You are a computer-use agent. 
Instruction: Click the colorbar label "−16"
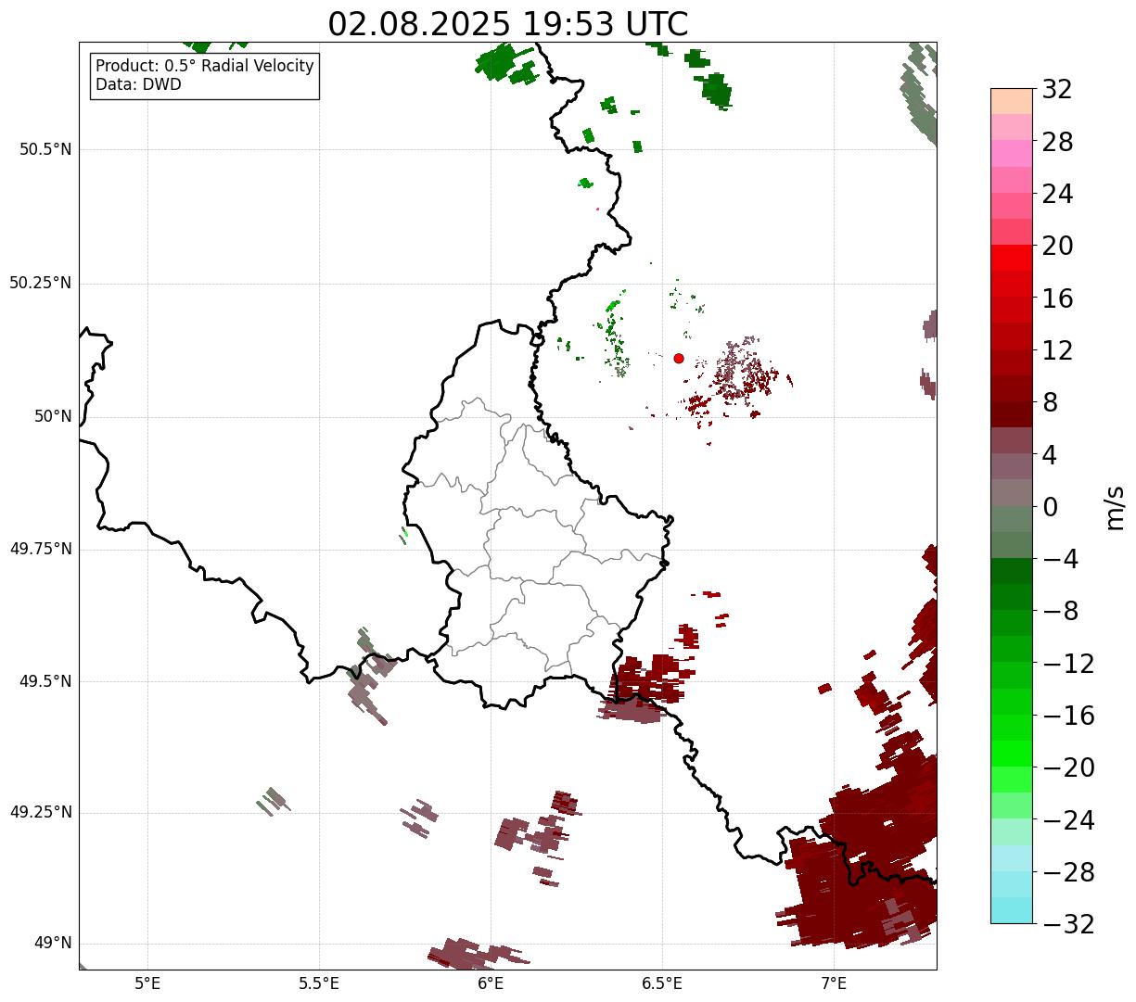(x=1068, y=716)
